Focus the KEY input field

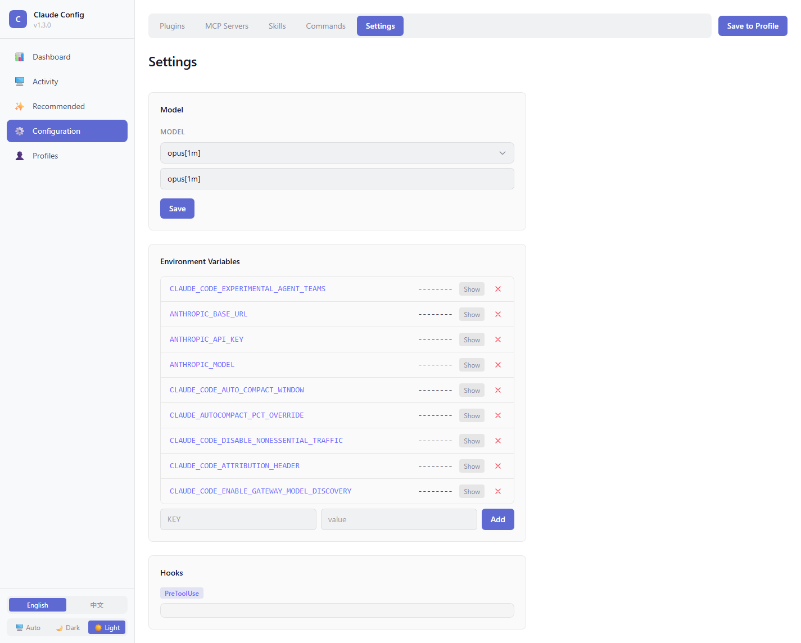(238, 519)
